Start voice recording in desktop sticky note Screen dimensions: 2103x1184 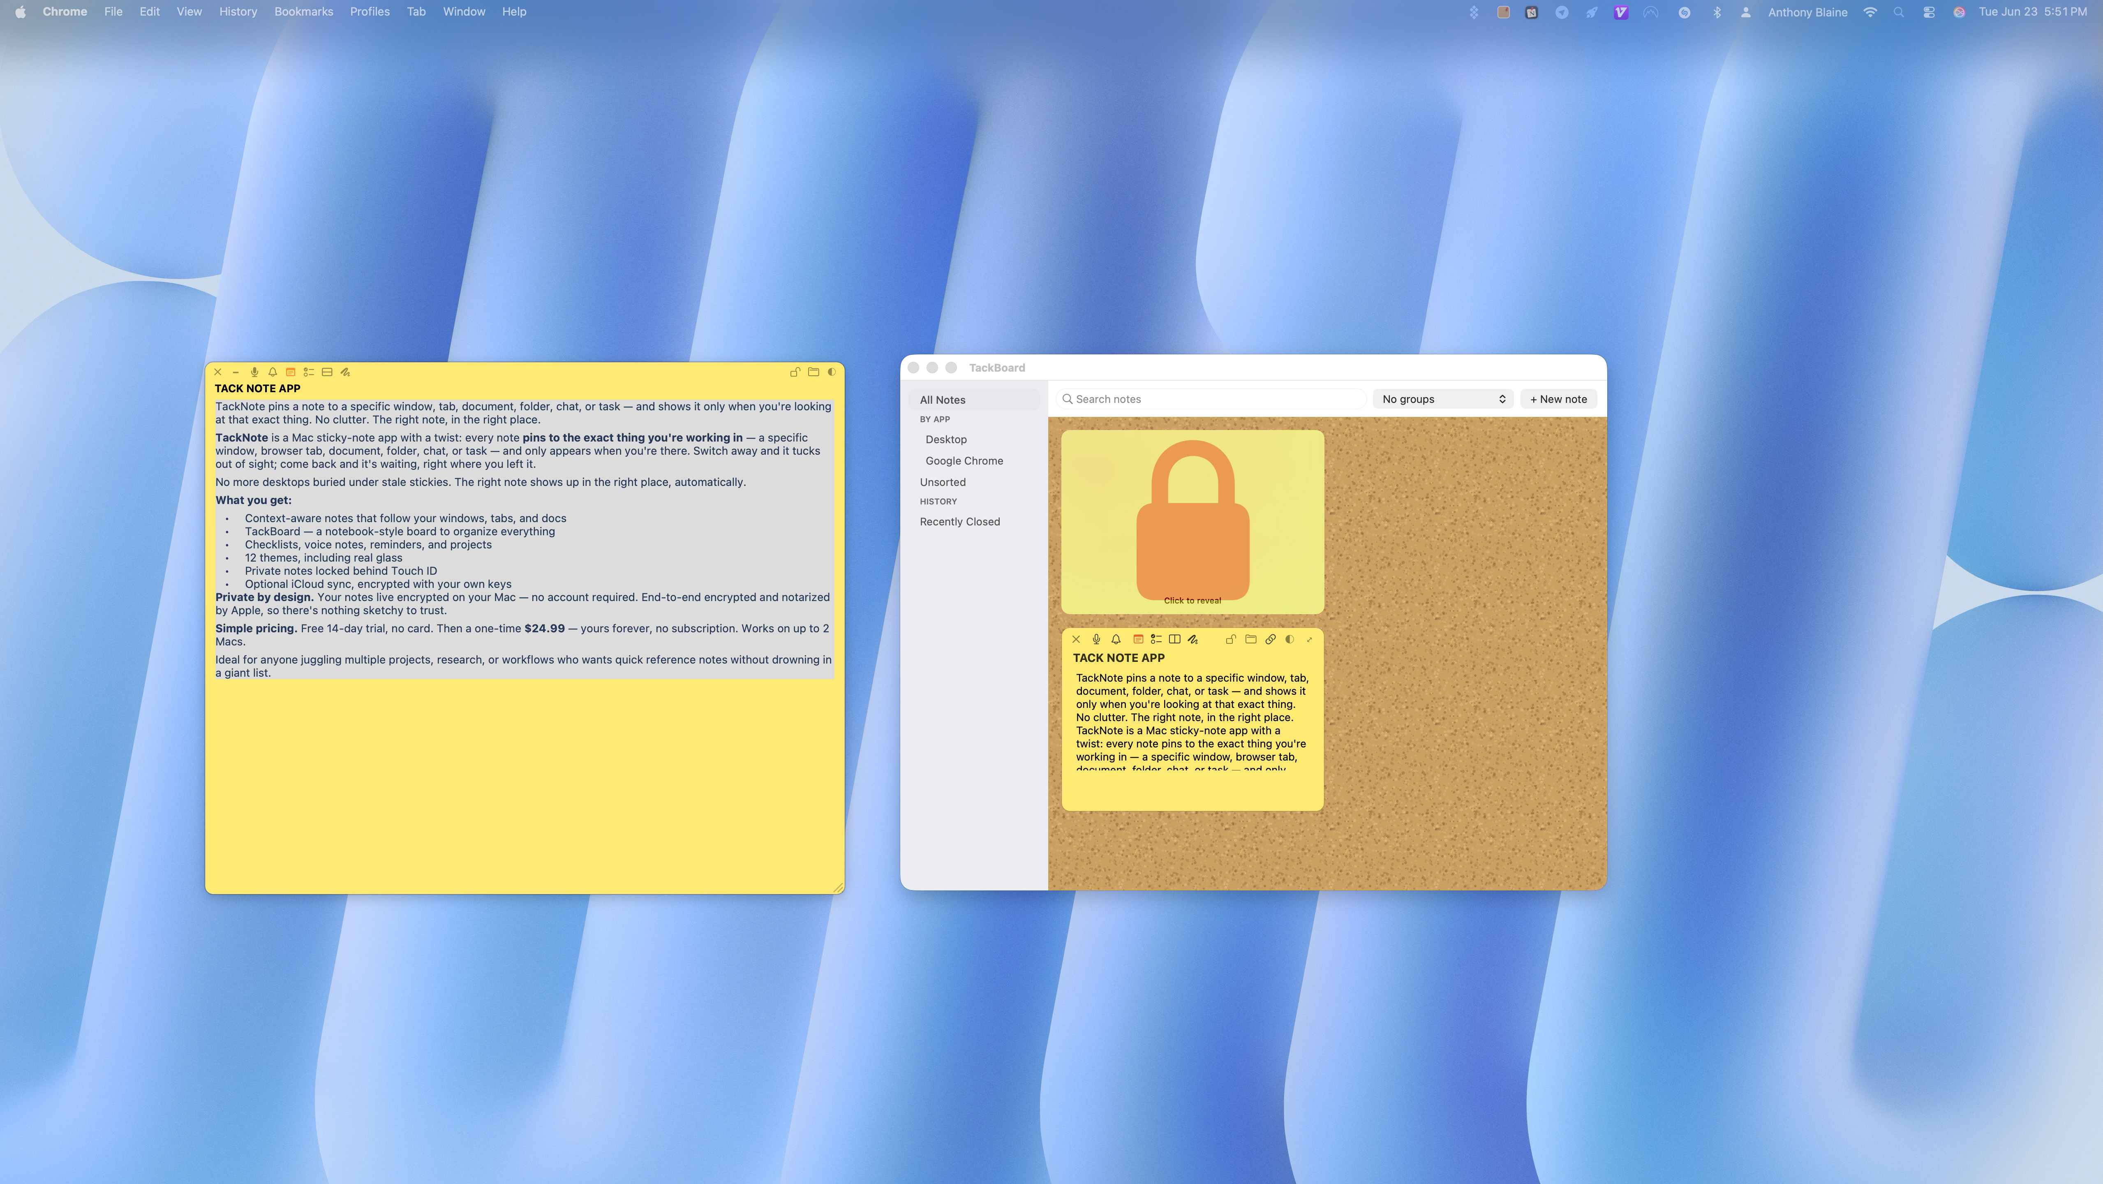click(255, 372)
